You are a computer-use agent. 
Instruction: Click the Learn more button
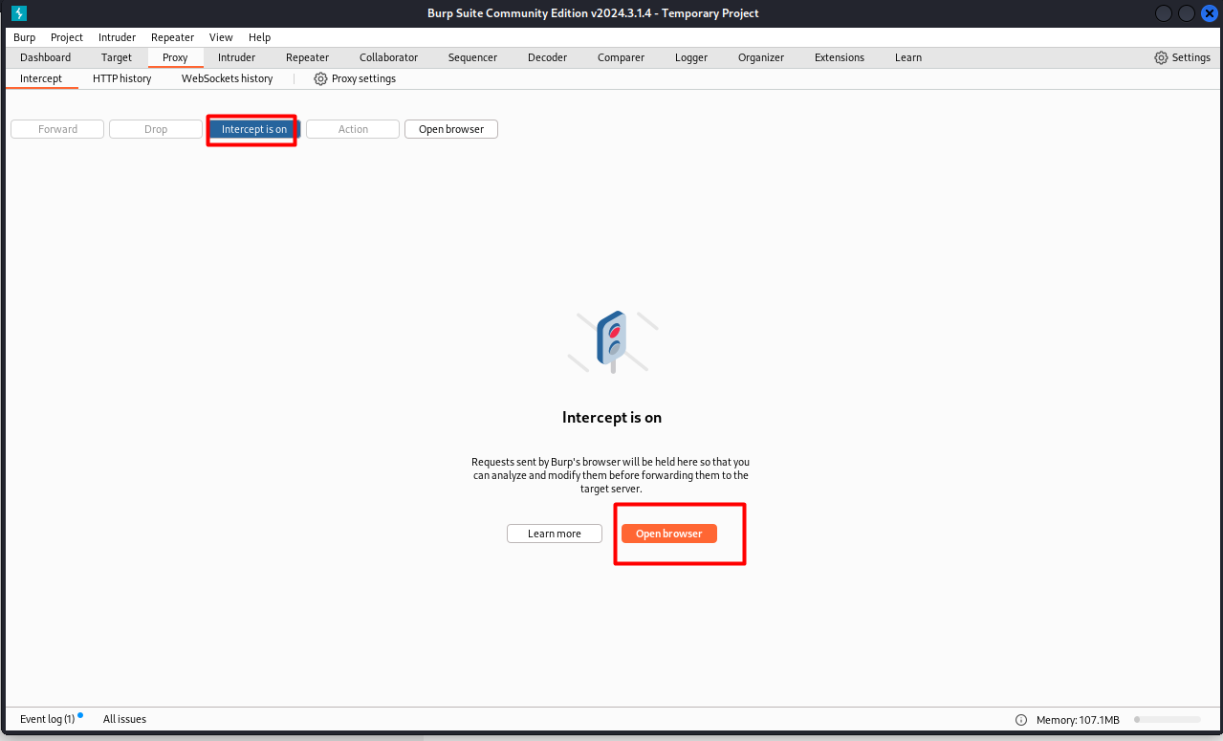[x=554, y=534]
